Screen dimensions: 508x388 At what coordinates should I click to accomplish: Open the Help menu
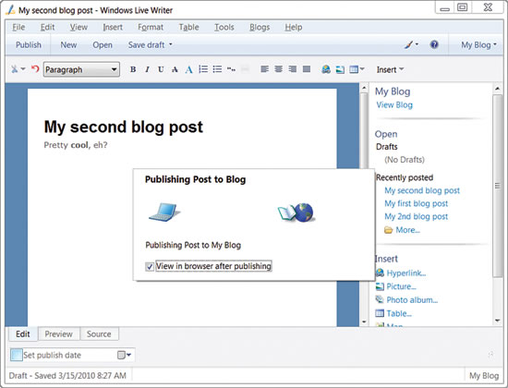coord(293,27)
